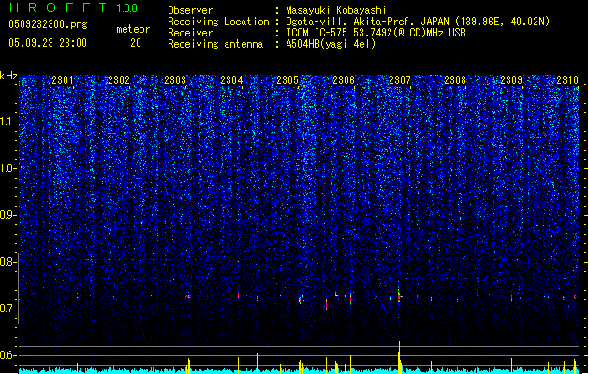Click the 2303 time marker
The height and width of the screenshot is (374, 589).
175,80
